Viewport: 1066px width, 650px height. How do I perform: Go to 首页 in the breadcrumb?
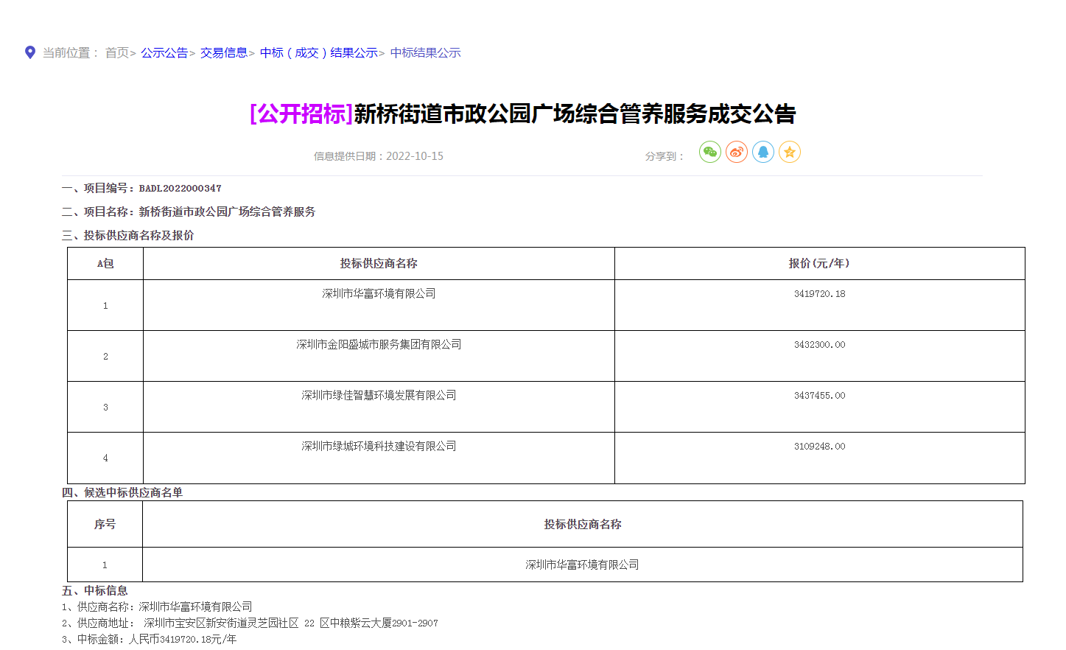tap(116, 53)
